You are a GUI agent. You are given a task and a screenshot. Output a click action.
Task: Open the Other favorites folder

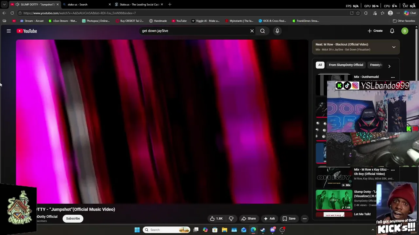(404, 21)
